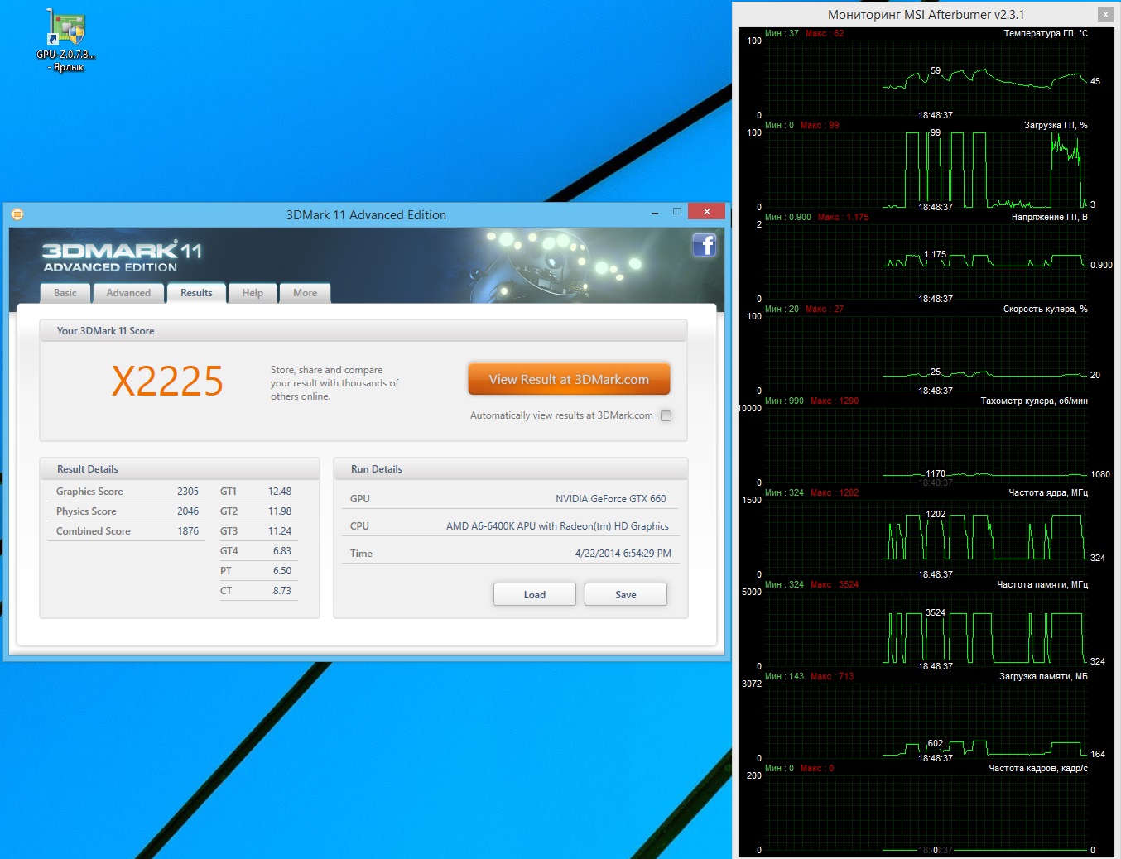Screen dimensions: 1121x859
Task: Click the Скорость кулера, % label
Action: tap(1046, 310)
